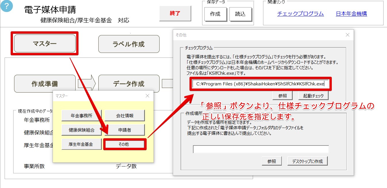This screenshot has height=188, width=387.
Task: Open the チェックプログラム link
Action: 300,14
